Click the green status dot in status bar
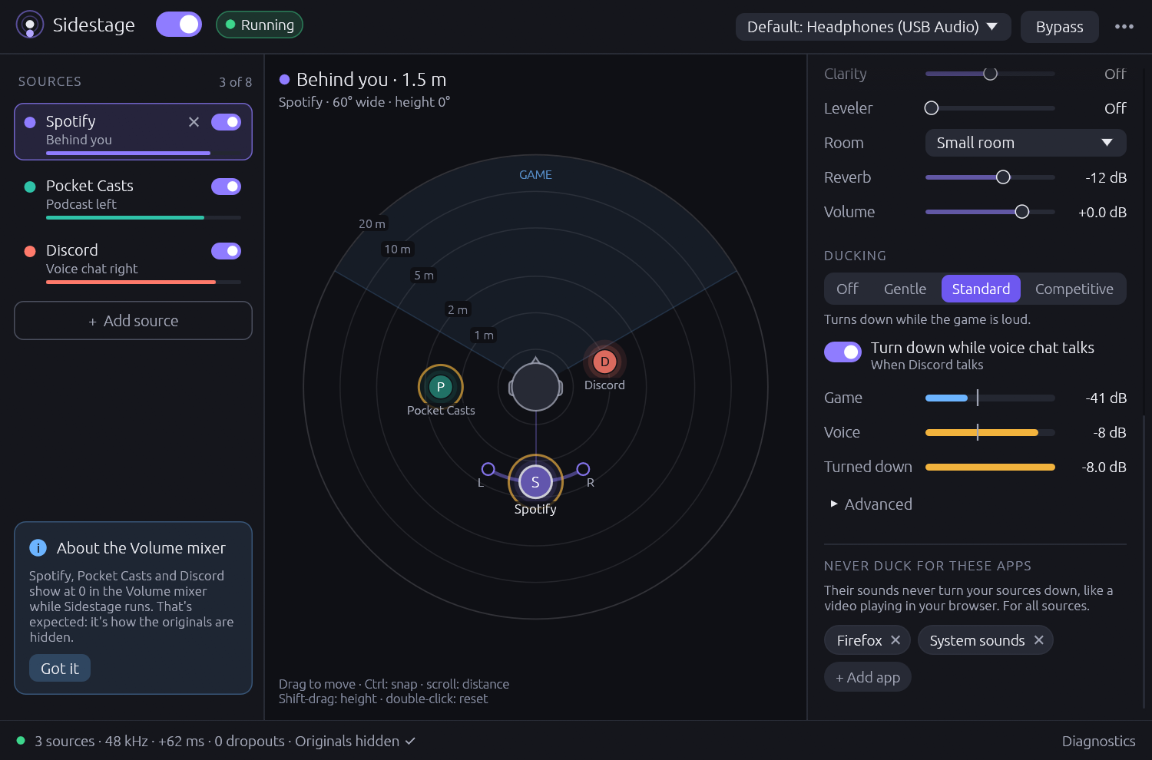Image resolution: width=1152 pixels, height=760 pixels. 21,741
